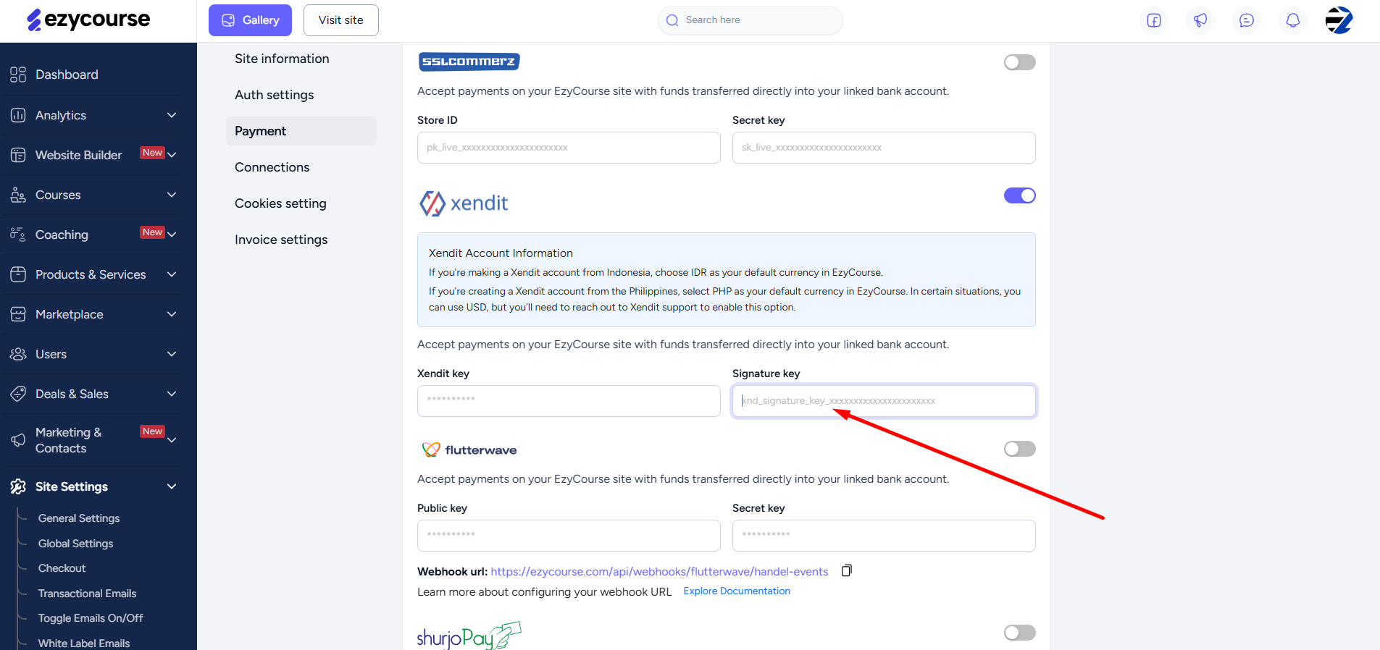Screen dimensions: 1380x650
Task: Open the Facebook icon in header
Action: 1154,20
